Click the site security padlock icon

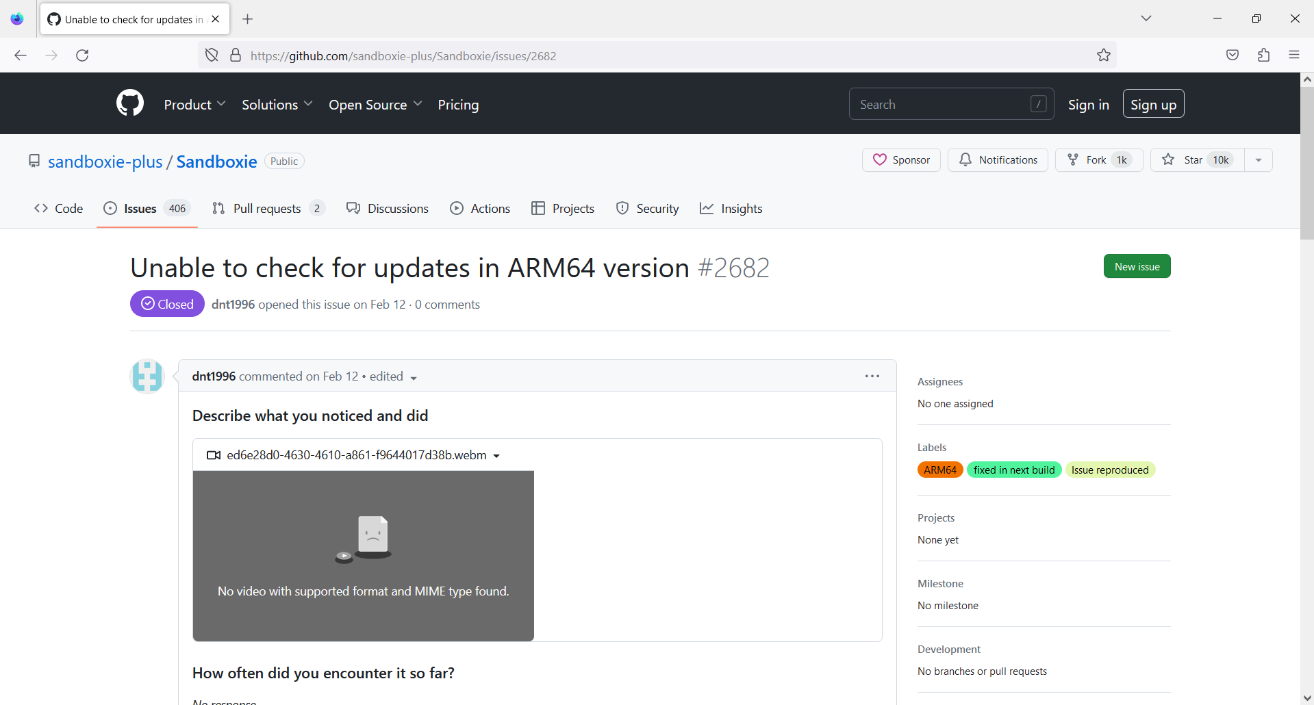click(236, 55)
